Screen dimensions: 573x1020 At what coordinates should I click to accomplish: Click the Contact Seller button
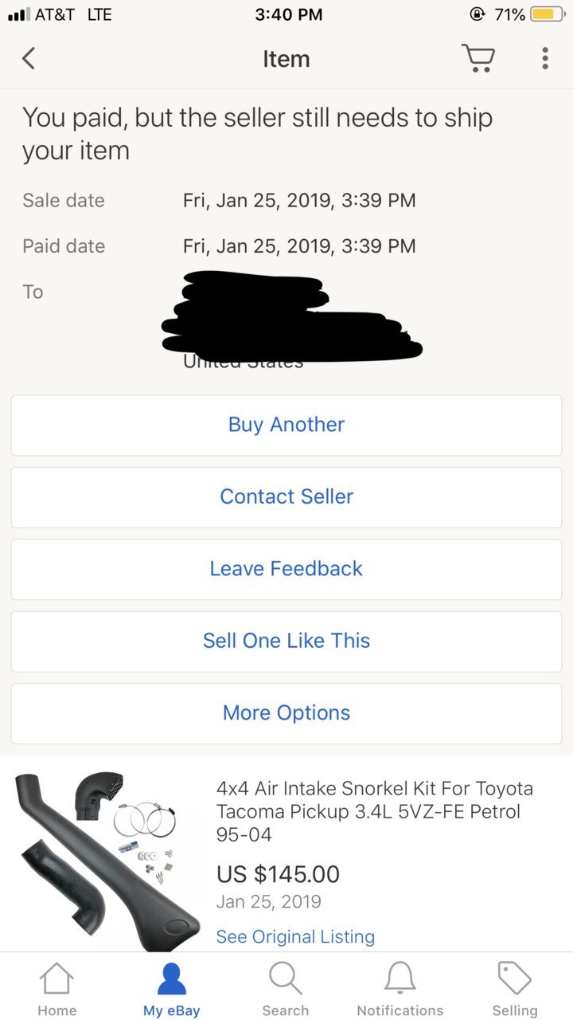click(x=286, y=496)
